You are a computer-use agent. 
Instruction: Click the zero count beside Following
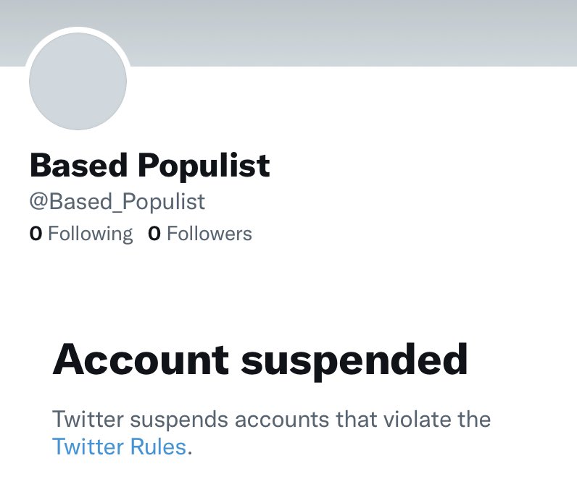[x=36, y=234]
